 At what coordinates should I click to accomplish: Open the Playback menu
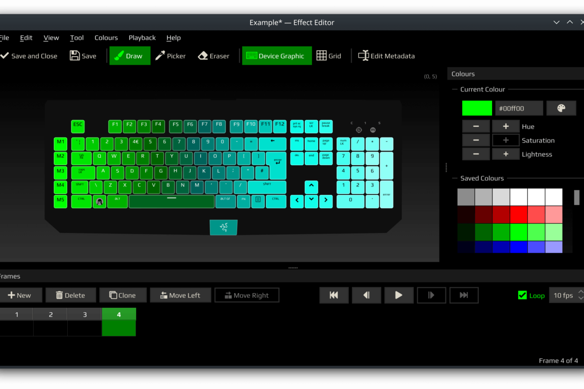click(142, 38)
